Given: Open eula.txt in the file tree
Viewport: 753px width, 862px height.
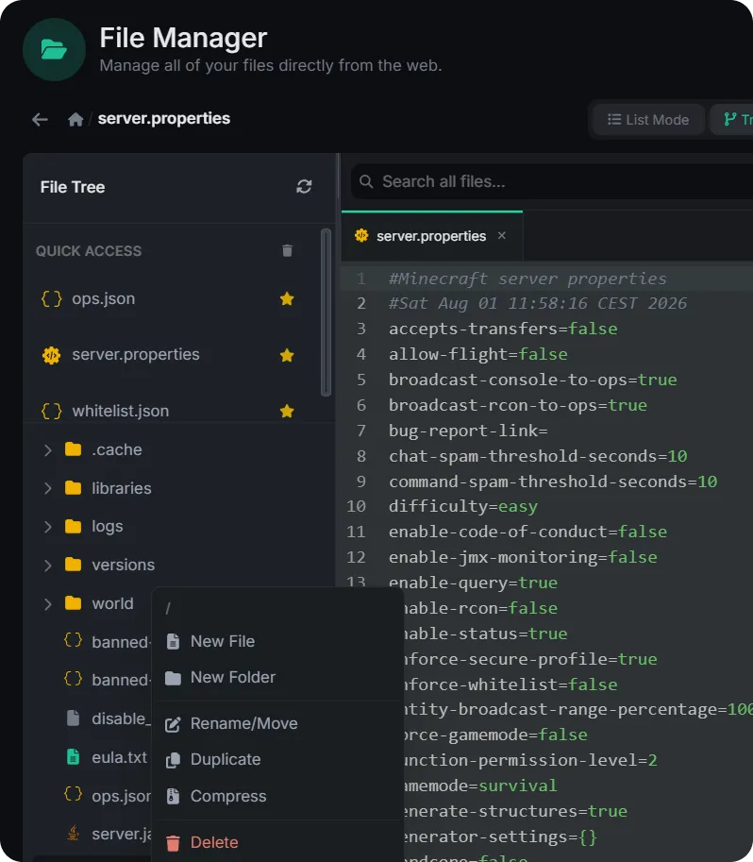Looking at the screenshot, I should (x=119, y=757).
